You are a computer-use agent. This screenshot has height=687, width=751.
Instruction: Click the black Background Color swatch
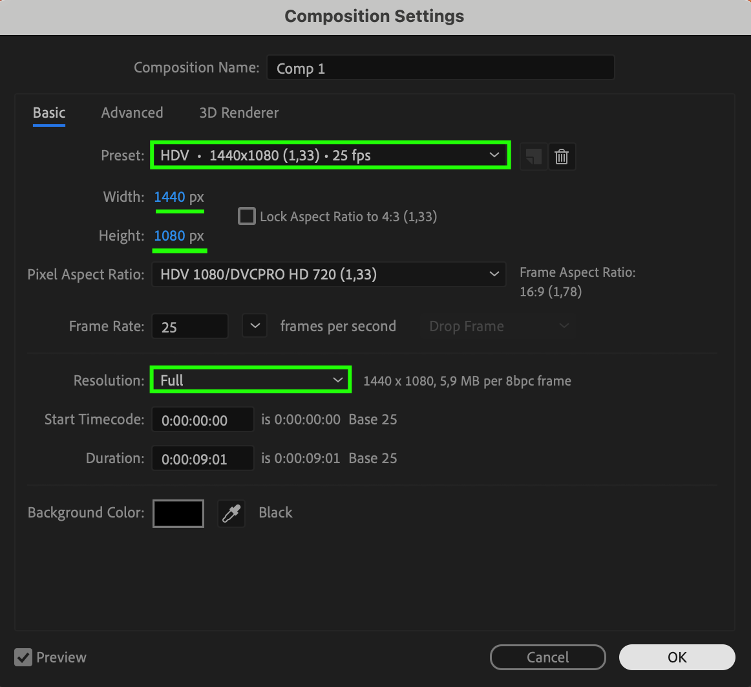[x=178, y=514]
